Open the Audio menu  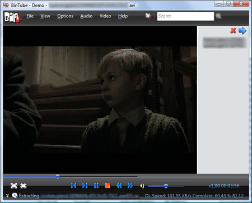[86, 16]
